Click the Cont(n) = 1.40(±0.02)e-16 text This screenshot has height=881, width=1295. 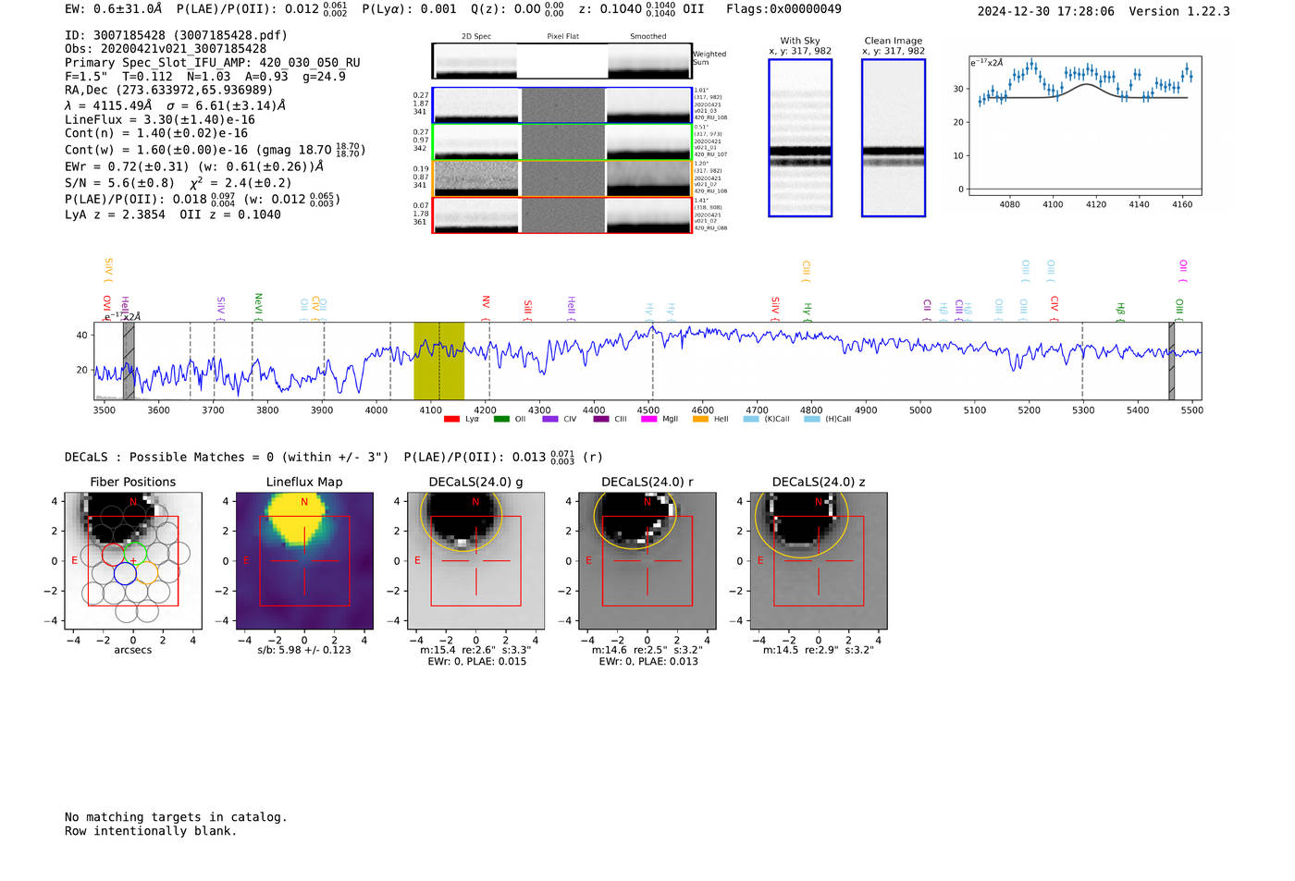click(156, 133)
